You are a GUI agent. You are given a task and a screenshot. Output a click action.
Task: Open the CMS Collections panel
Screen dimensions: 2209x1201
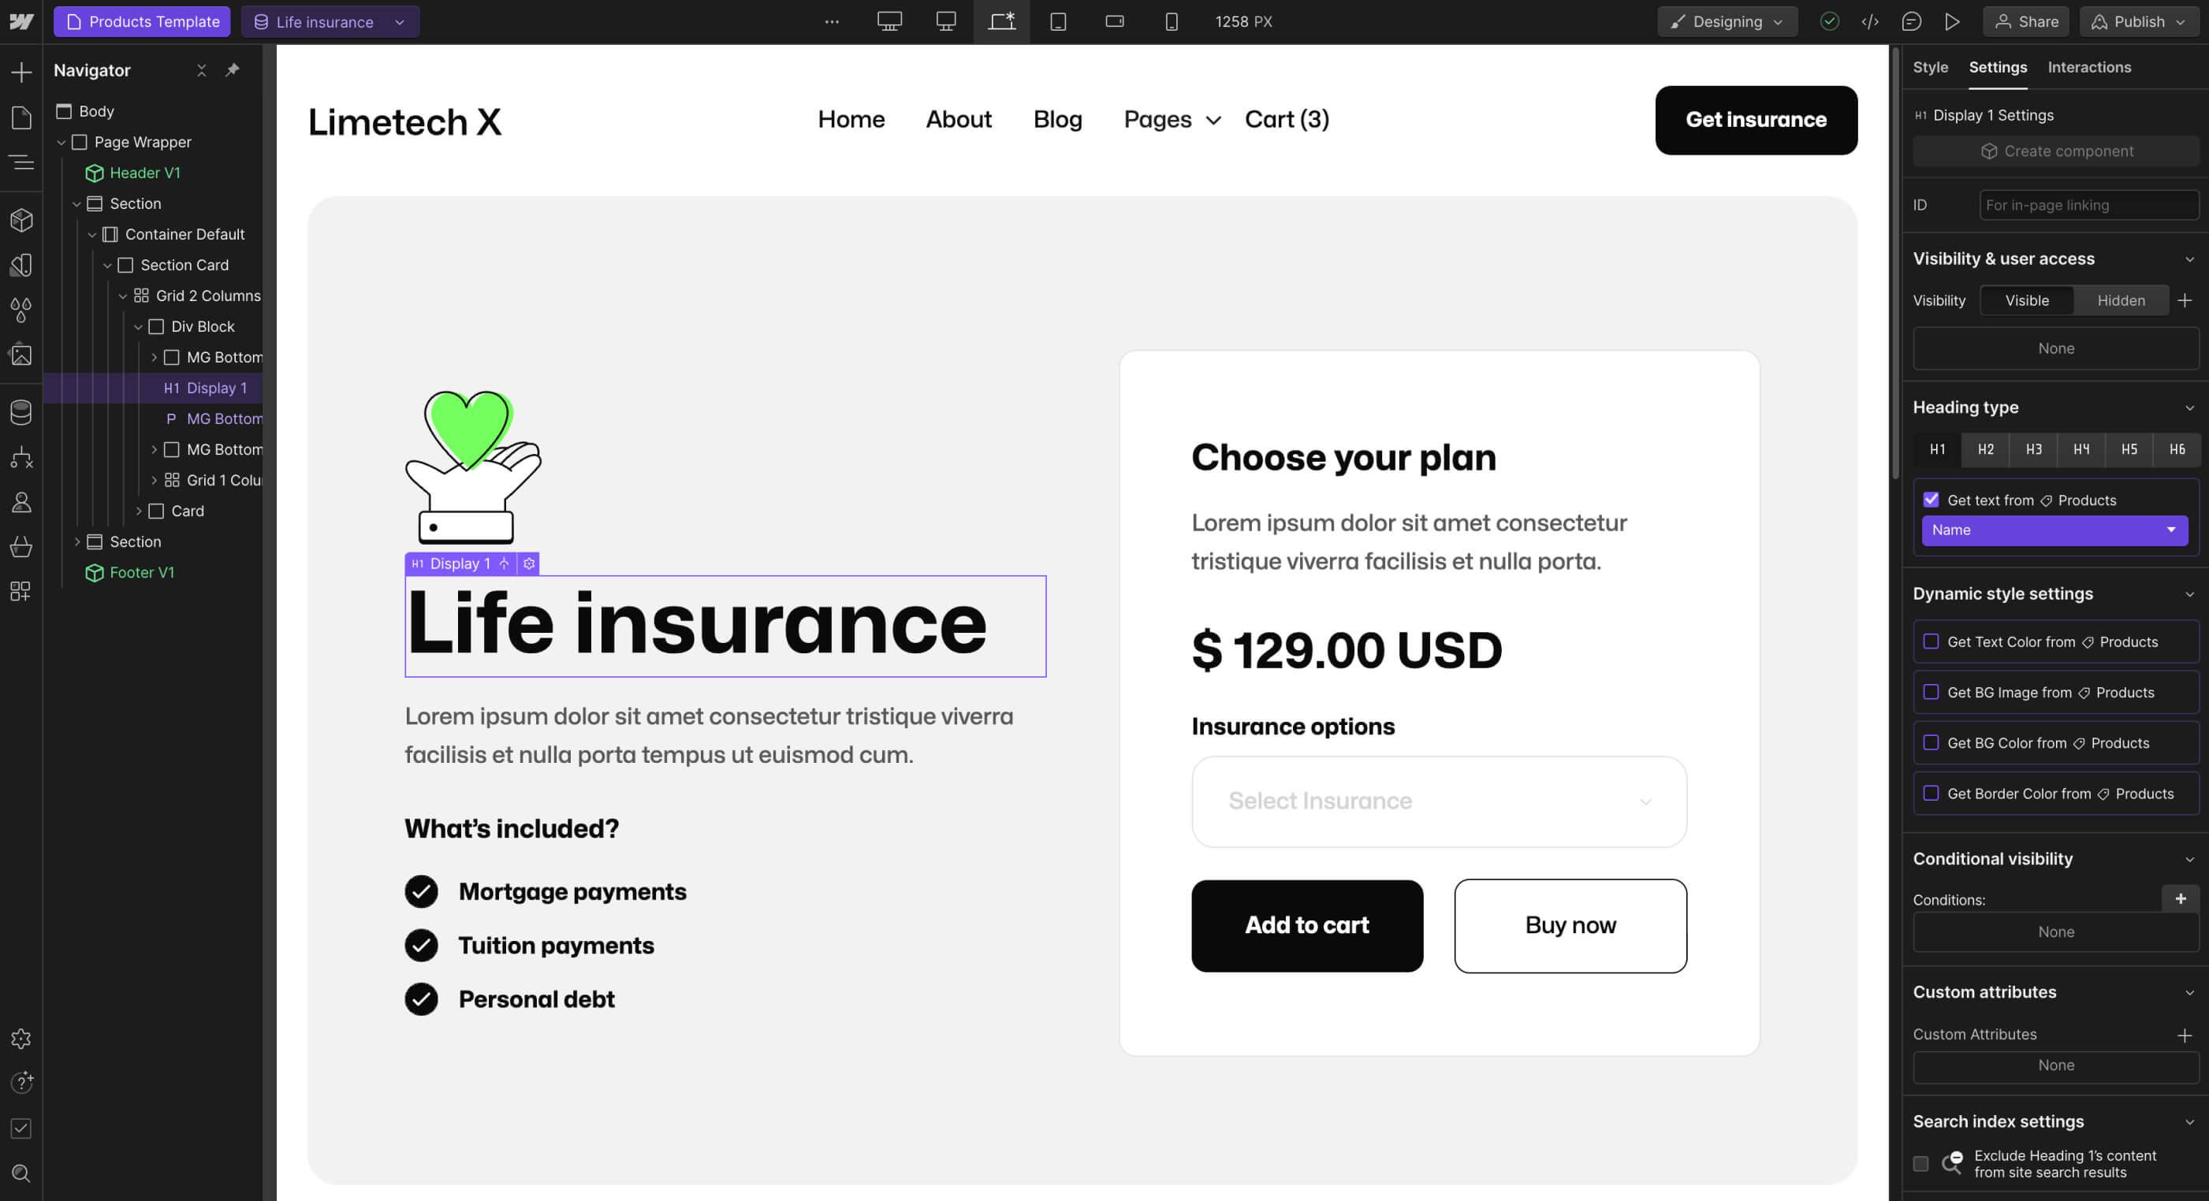click(20, 411)
